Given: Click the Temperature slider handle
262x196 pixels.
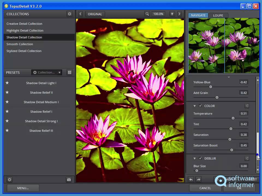Looking at the screenshot, I should (x=233, y=118).
